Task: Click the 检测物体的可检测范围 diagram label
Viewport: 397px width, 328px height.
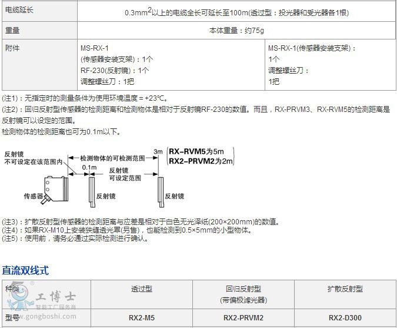Action: coord(112,158)
